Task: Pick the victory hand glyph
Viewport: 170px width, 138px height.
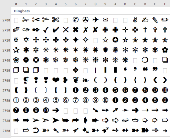Action: [135, 20]
